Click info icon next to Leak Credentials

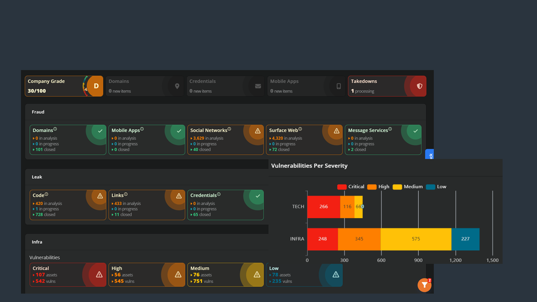tap(219, 194)
